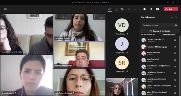The height and width of the screenshot is (96, 181).
Task: Click Compartir invitación button
Action: pos(160,31)
